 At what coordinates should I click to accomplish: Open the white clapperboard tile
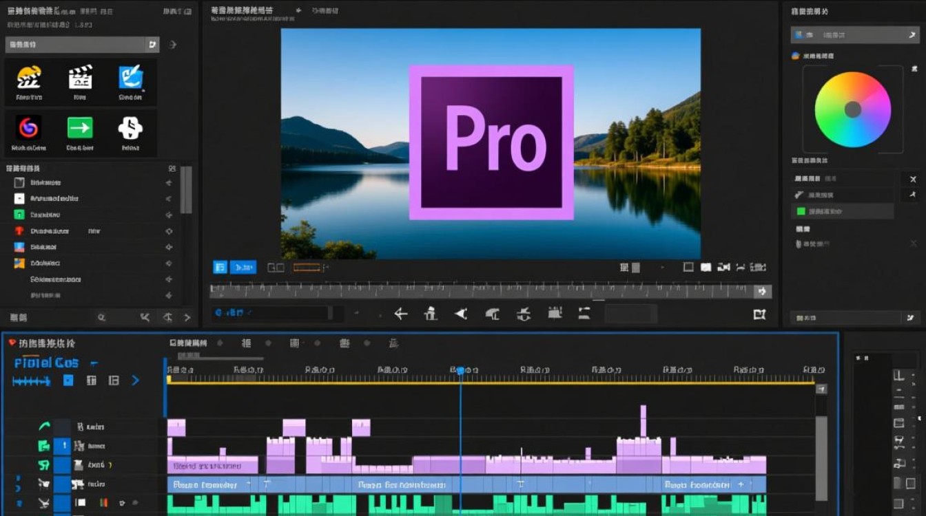click(80, 81)
